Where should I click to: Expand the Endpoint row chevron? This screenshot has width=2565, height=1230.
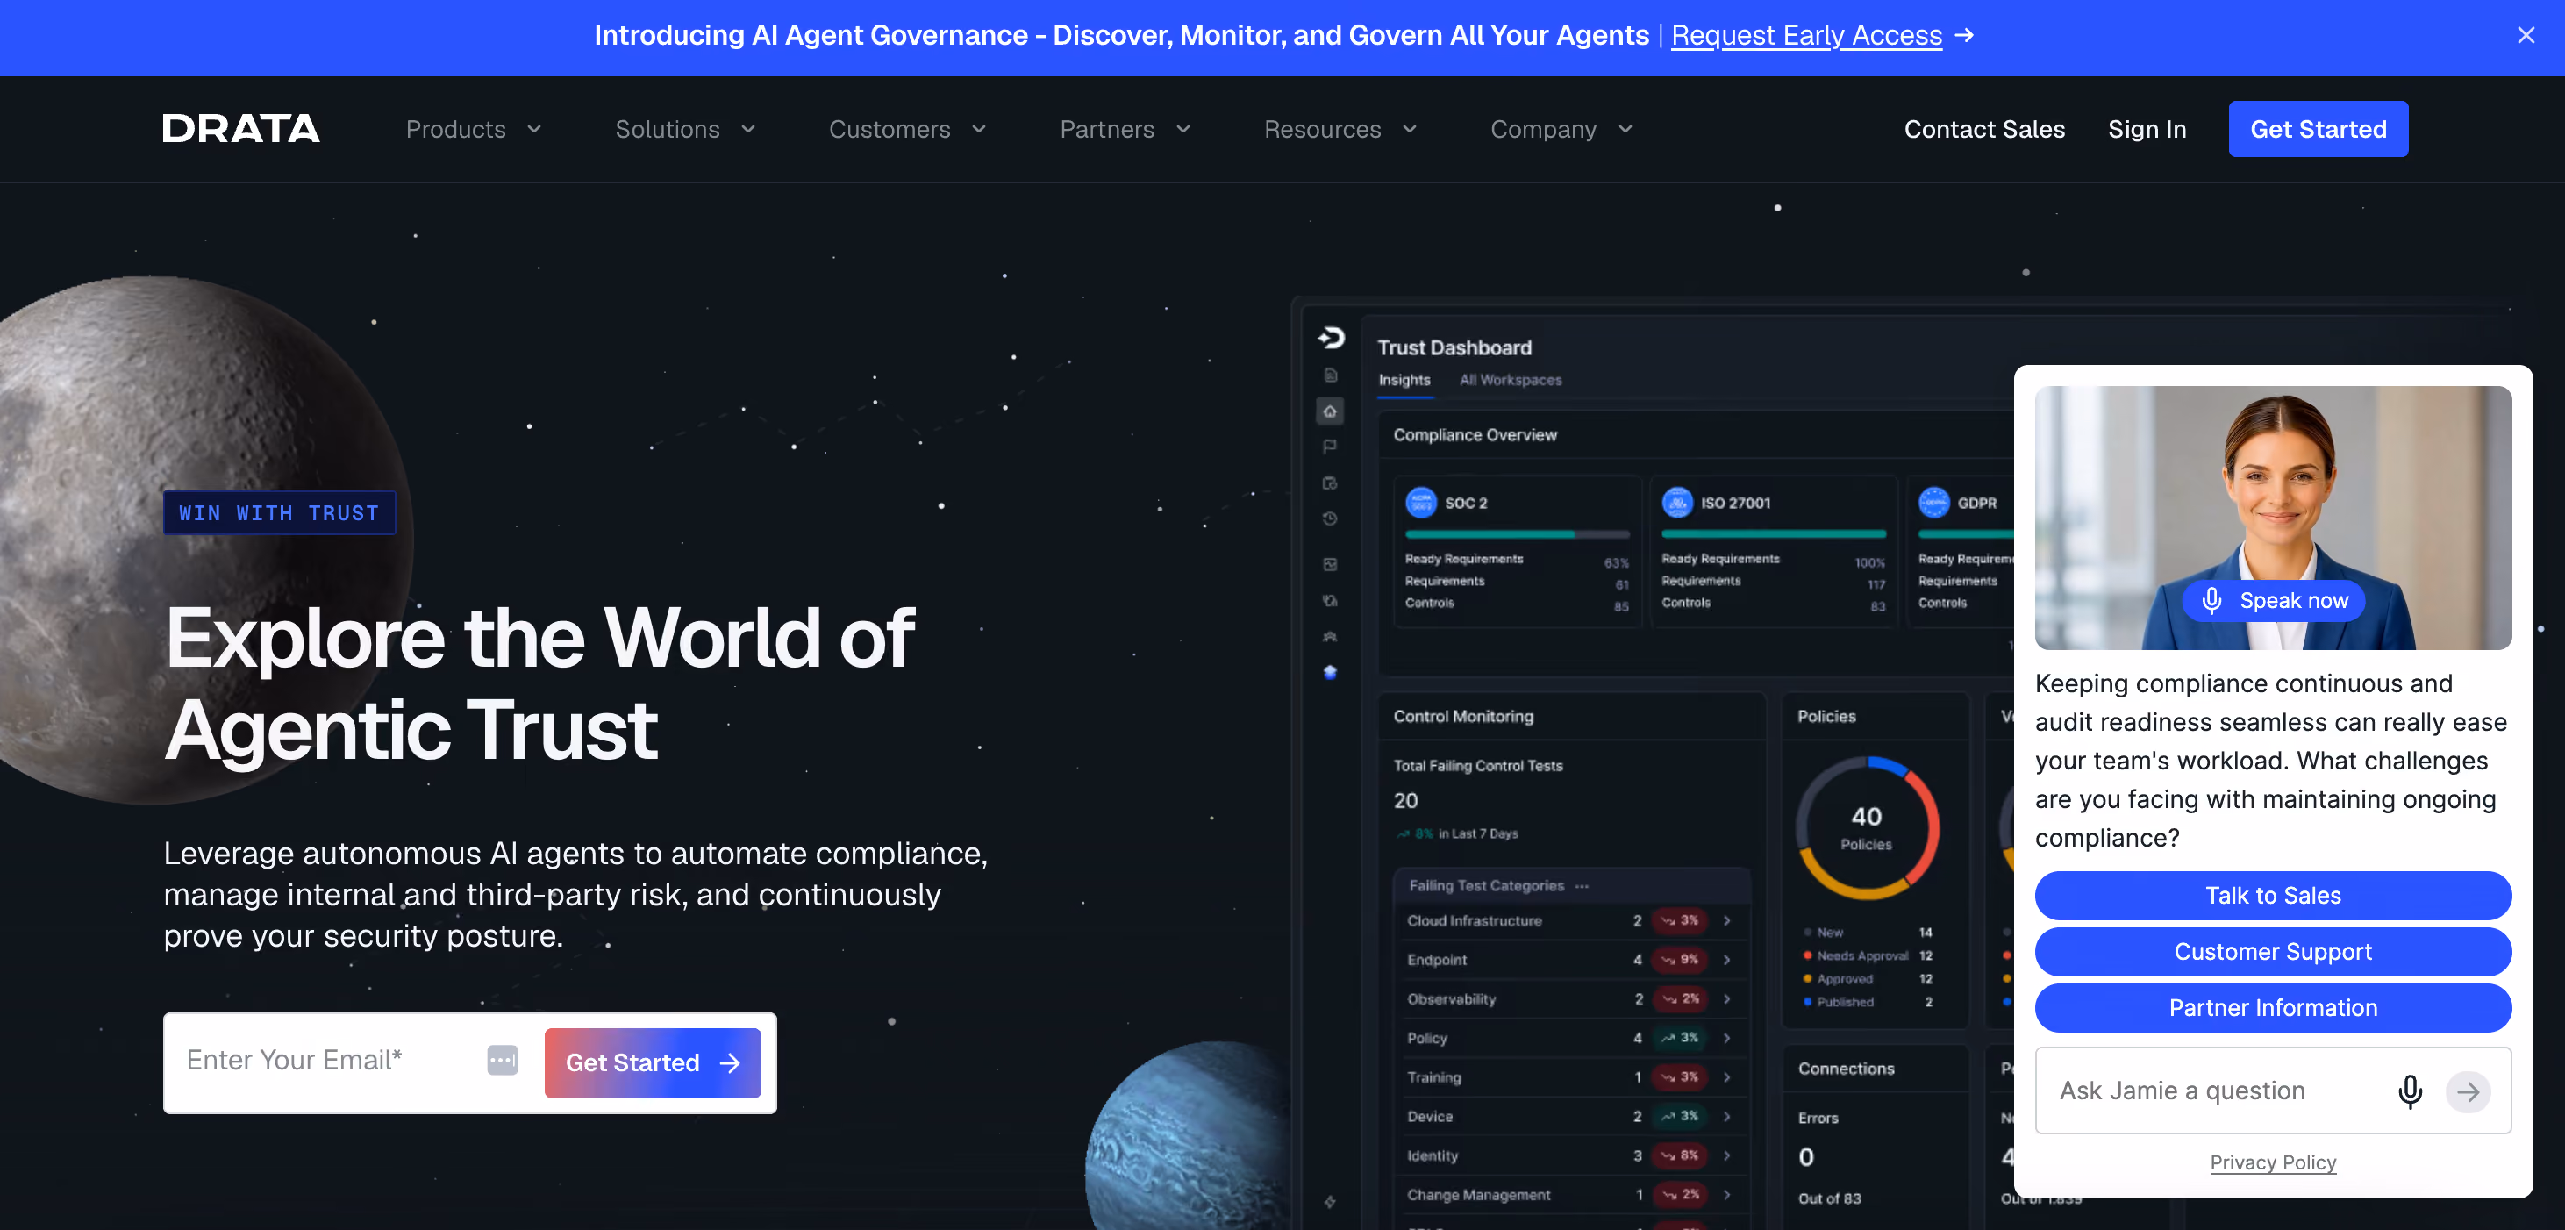click(x=1726, y=960)
